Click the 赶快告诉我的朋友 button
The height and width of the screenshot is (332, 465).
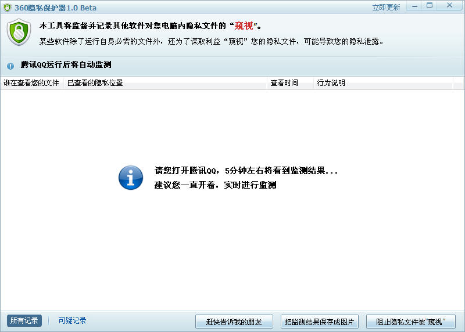(234, 322)
